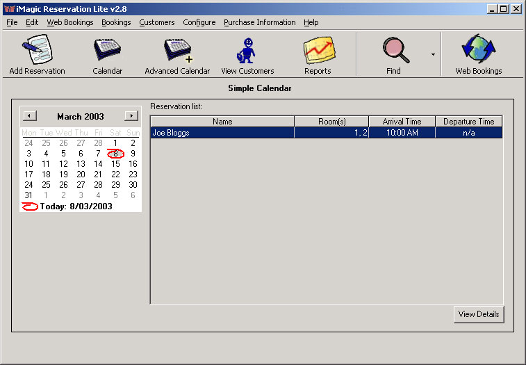526x365 pixels.
Task: Select March 22 in the calendar
Action: click(x=115, y=175)
